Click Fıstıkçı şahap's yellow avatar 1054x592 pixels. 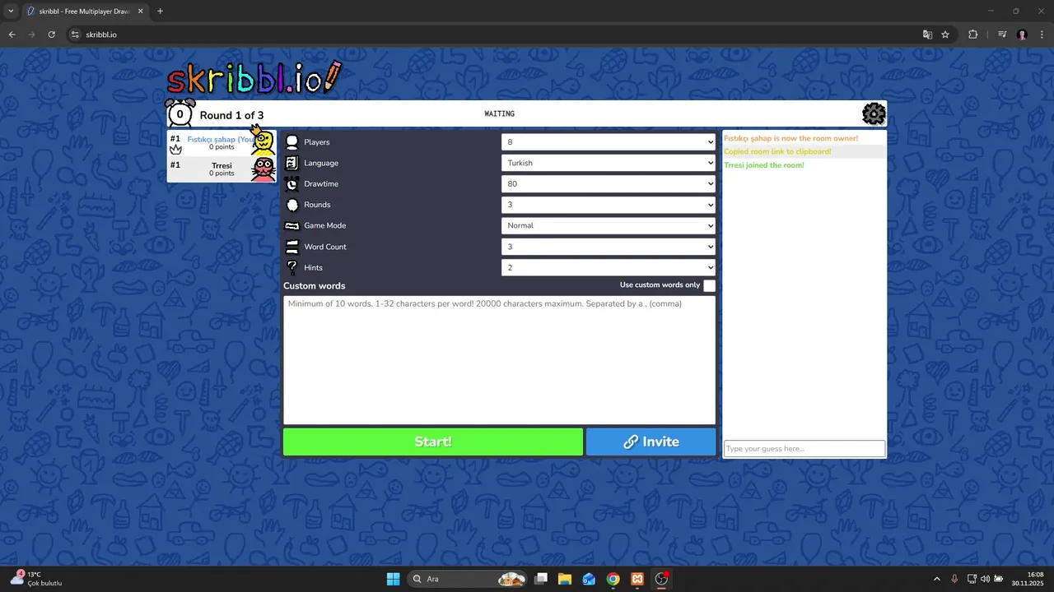[x=263, y=143]
